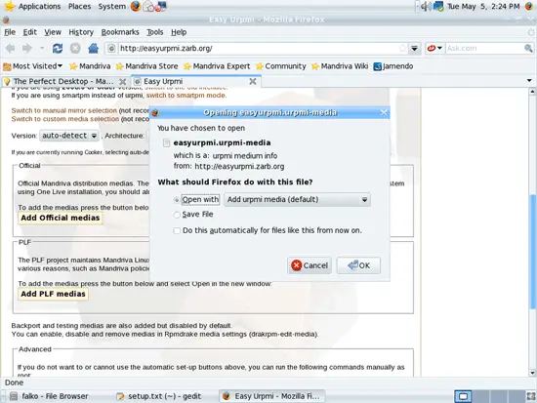Viewport: 537px width, 403px height.
Task: Expand the Most Visited bookmarks folder
Action: coord(33,66)
